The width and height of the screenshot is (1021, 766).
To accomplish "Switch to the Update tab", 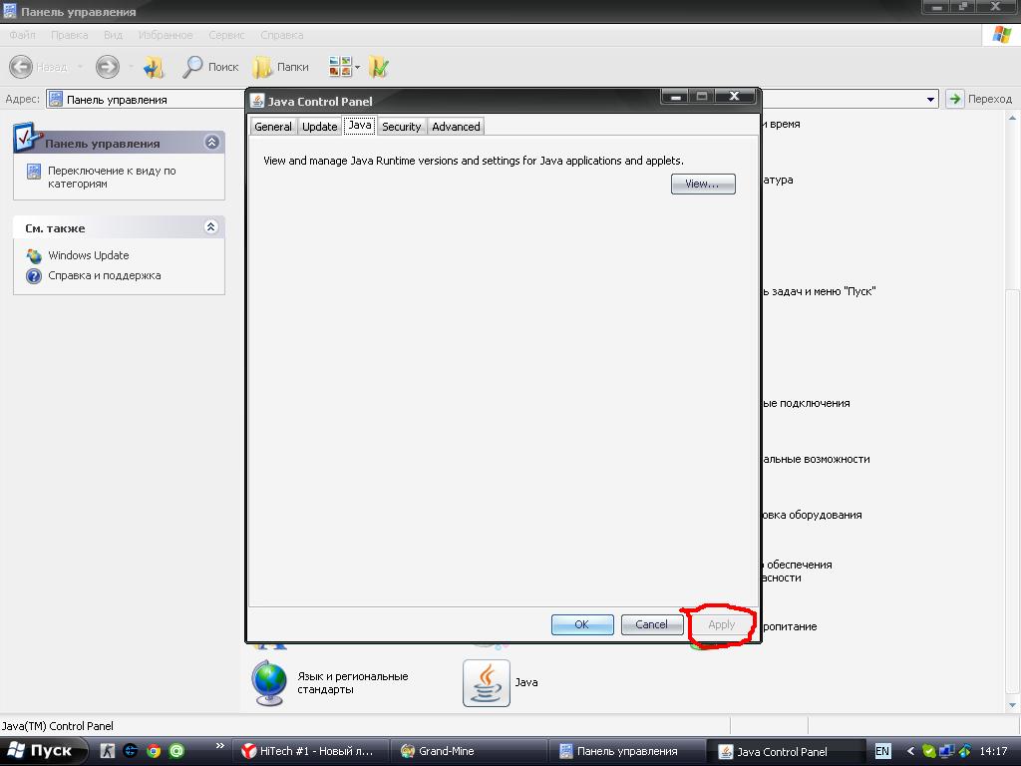I will (x=320, y=127).
